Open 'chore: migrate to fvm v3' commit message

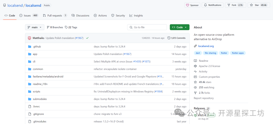tap(108, 114)
